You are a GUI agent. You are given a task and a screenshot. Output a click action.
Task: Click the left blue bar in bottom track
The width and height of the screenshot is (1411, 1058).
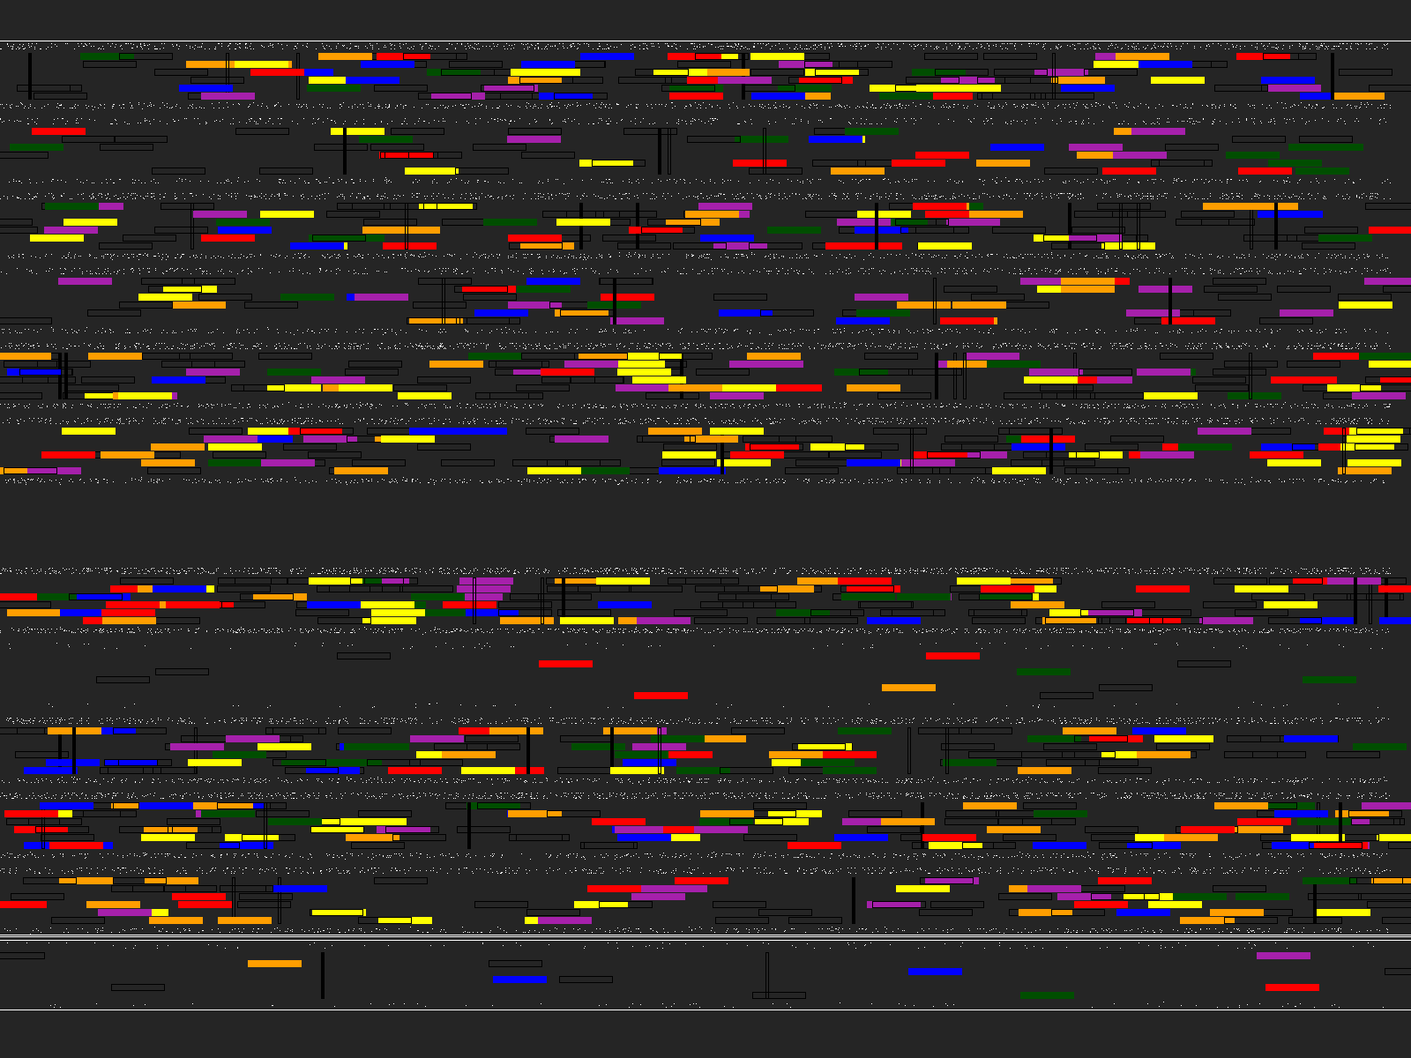pos(519,980)
